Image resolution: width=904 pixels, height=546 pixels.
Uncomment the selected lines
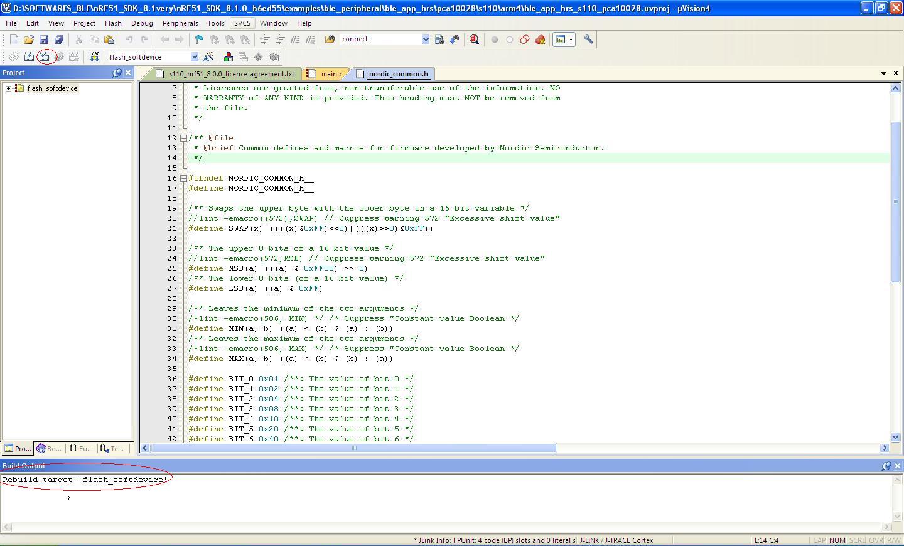click(310, 39)
